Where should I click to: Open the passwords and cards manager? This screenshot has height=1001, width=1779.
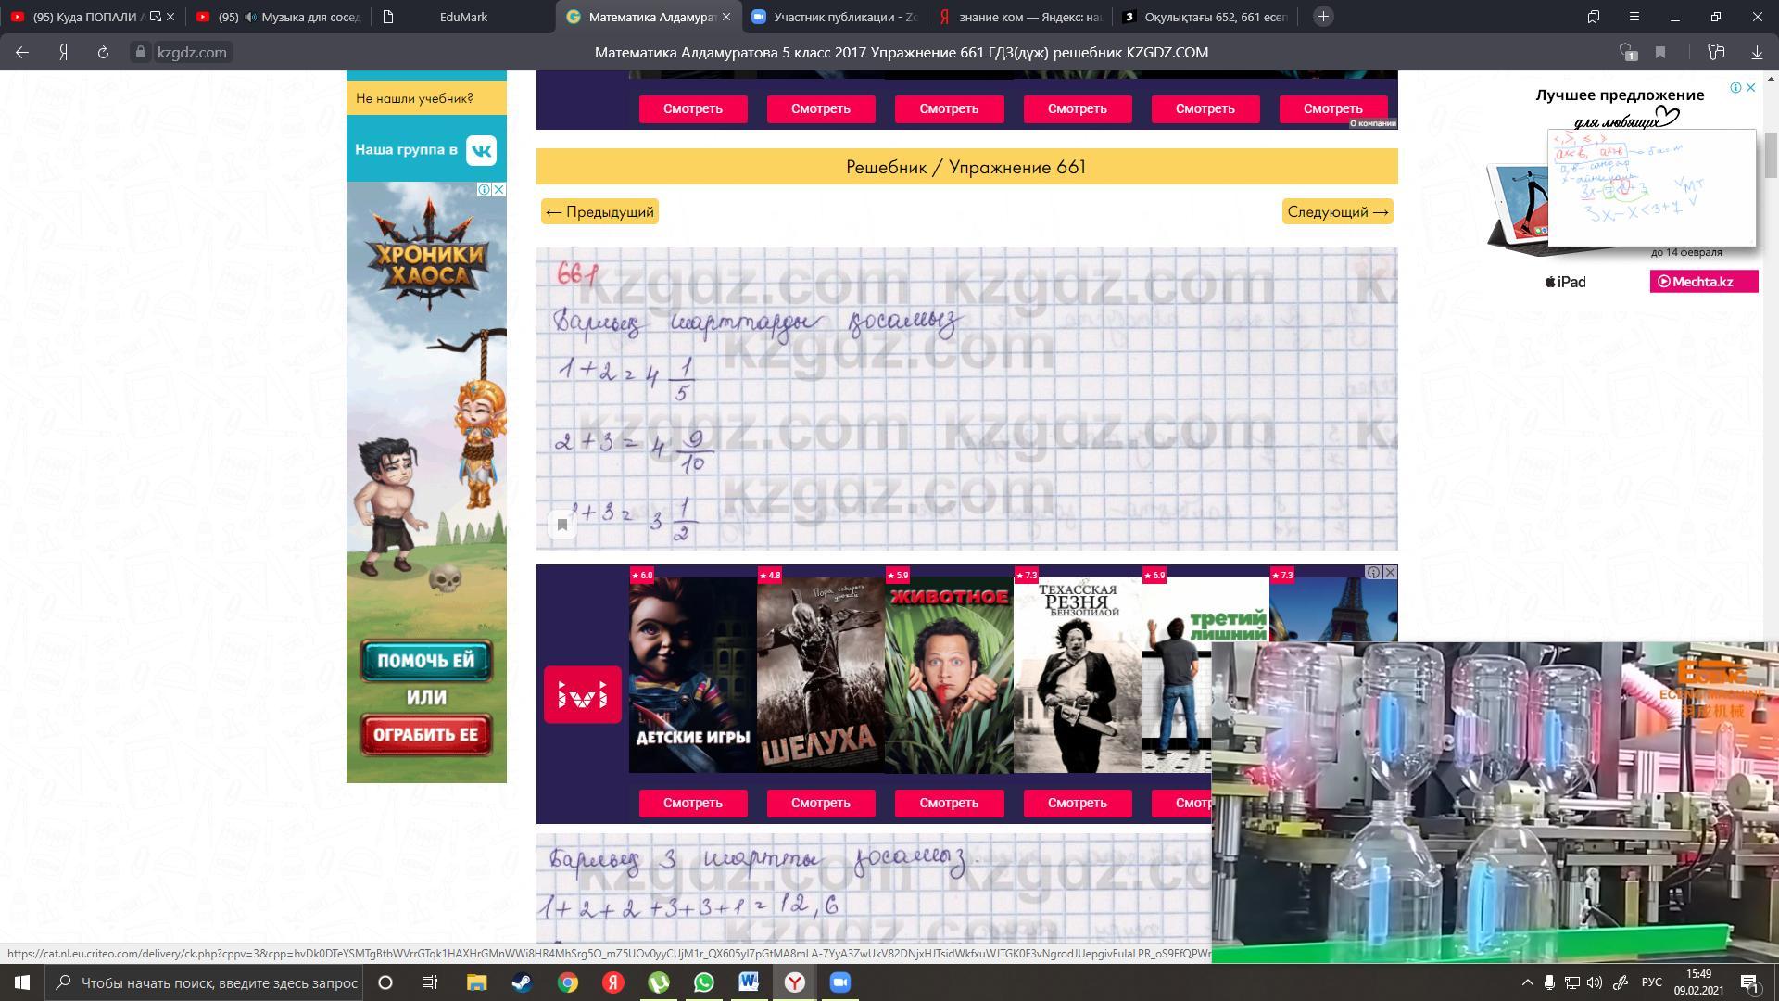click(1715, 53)
